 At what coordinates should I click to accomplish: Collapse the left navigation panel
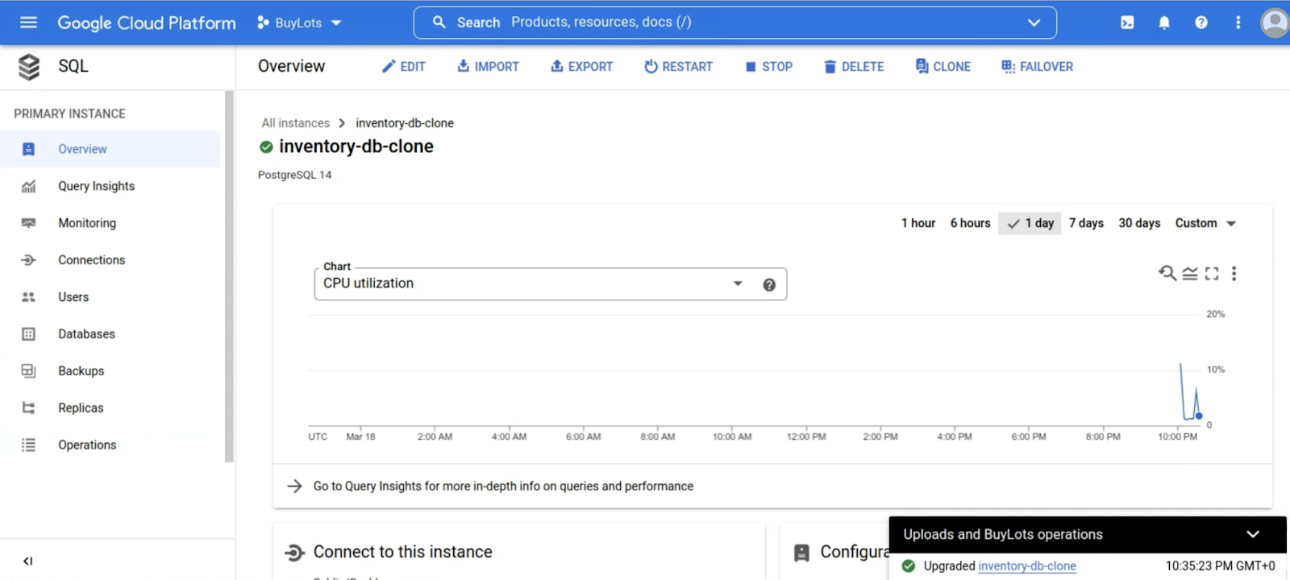tap(27, 561)
